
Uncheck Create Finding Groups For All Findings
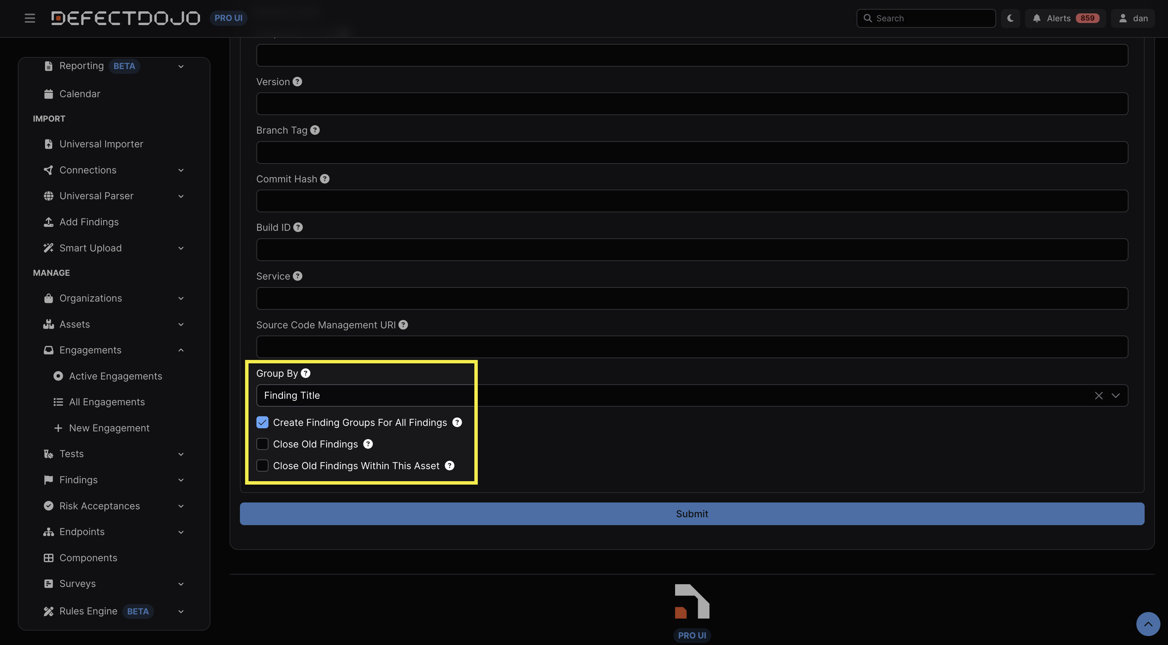click(262, 422)
